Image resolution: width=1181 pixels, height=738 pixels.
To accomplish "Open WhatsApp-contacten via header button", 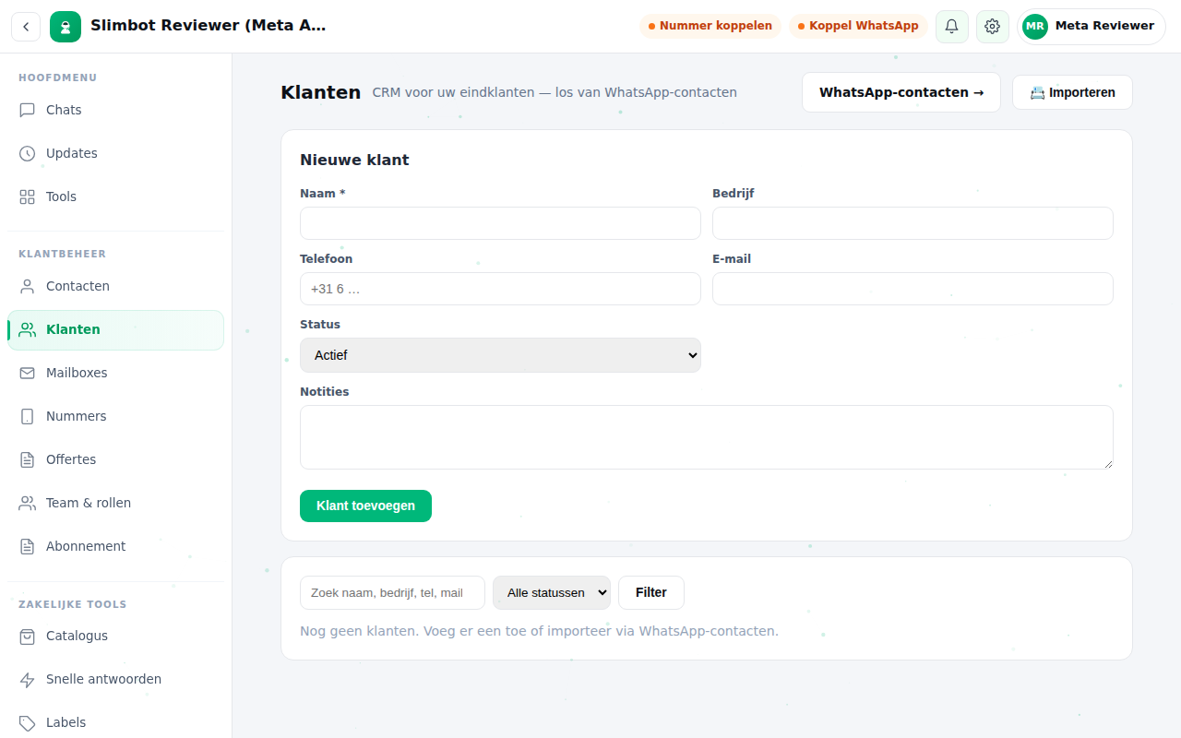I will pyautogui.click(x=901, y=92).
